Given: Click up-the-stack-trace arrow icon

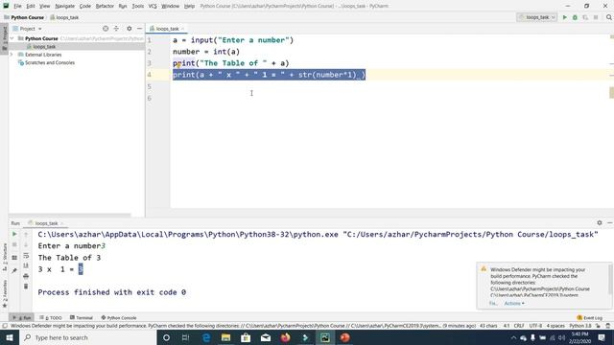Looking at the screenshot, I should (x=26, y=234).
